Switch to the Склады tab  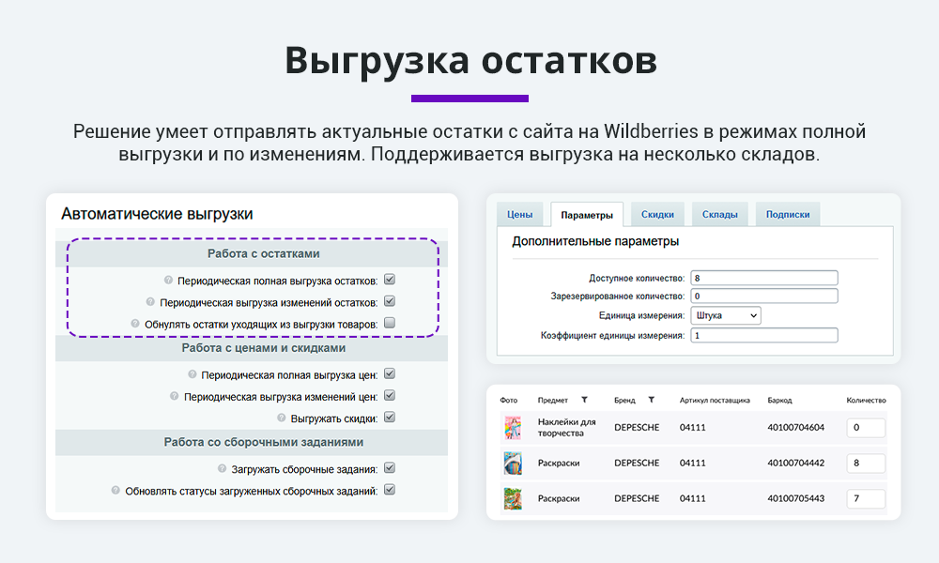tap(720, 214)
